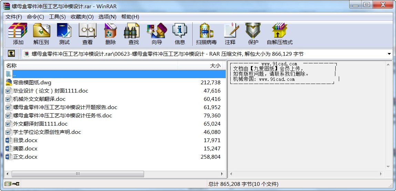
Task: Launch the 向导 (Wizard) tool
Action: 156,34
